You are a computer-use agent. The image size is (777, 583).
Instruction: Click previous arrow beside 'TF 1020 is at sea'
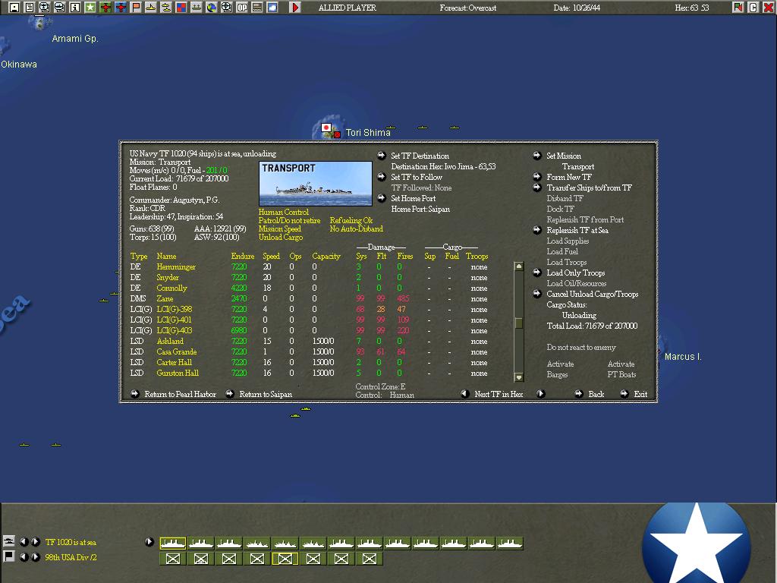coord(24,542)
